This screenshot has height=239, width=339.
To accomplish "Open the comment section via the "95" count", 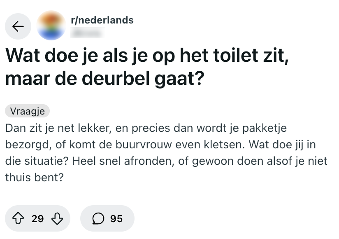I will click(116, 218).
